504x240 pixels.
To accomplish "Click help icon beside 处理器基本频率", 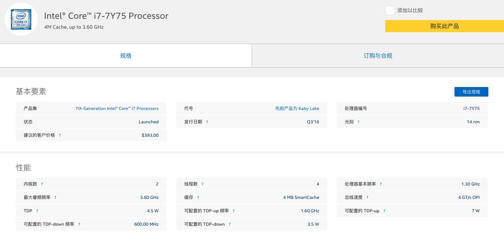I will [x=381, y=184].
